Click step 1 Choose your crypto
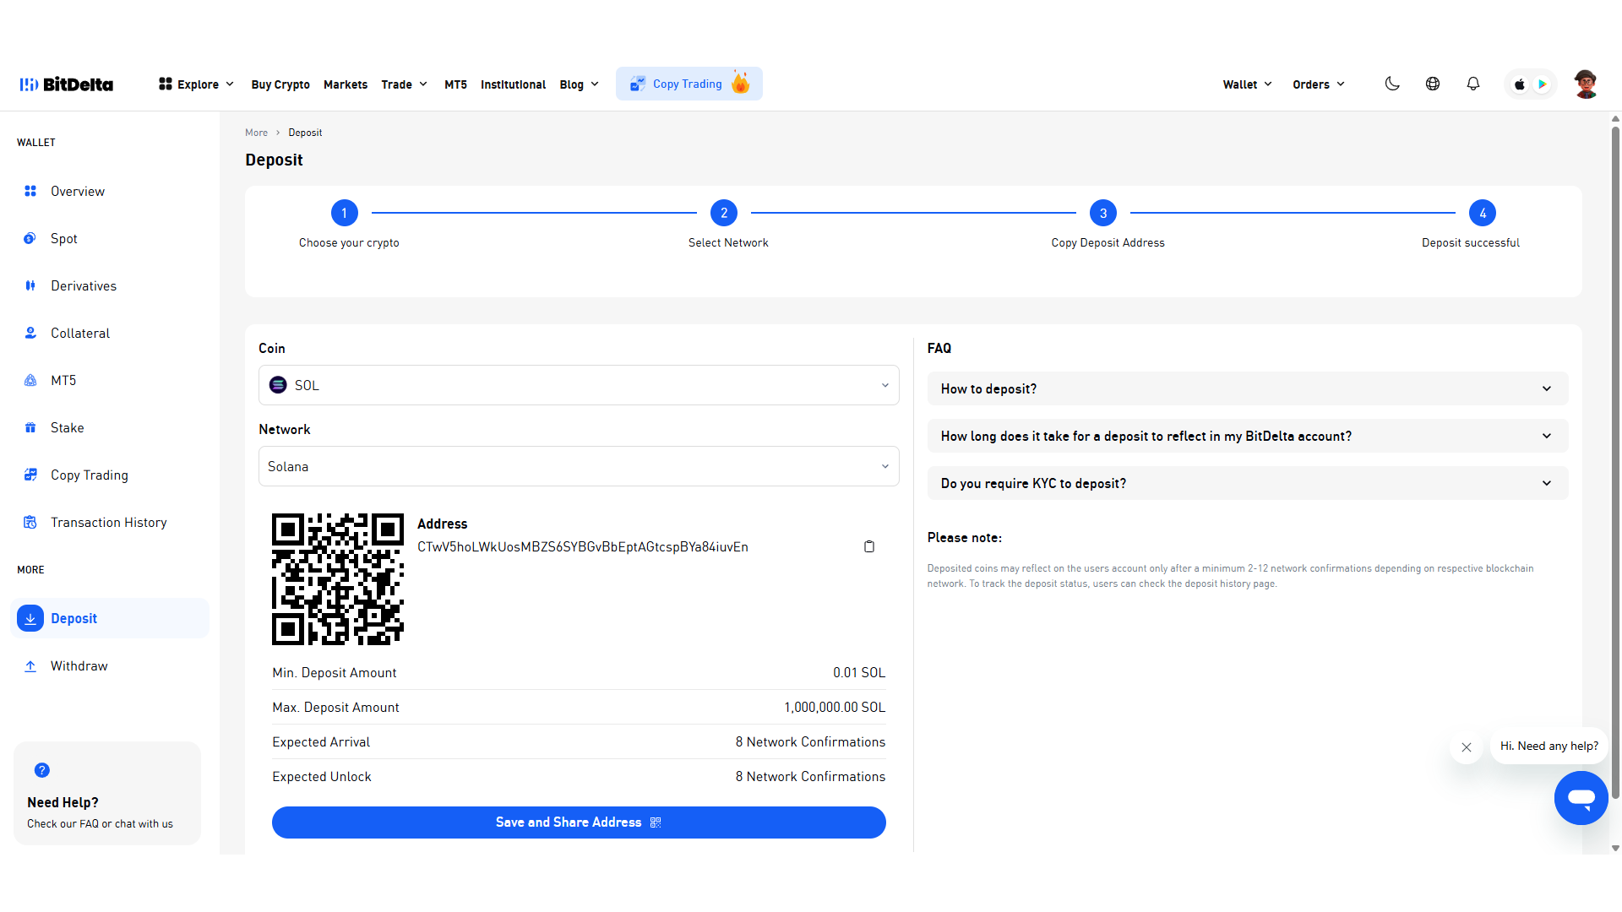The image size is (1622, 912). pos(345,213)
